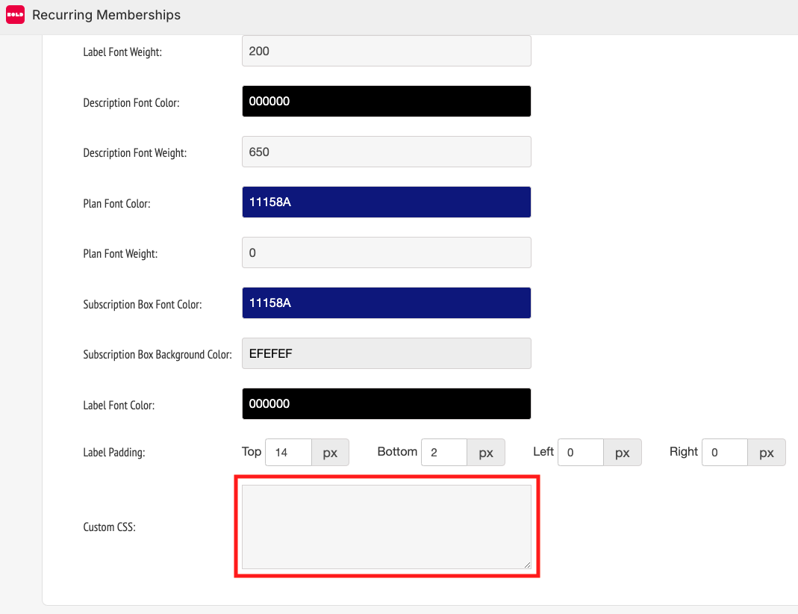
Task: Click the px unit beside Right padding
Action: [767, 452]
